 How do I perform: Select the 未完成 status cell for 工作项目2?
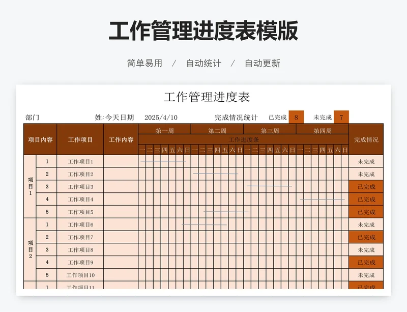(366, 174)
